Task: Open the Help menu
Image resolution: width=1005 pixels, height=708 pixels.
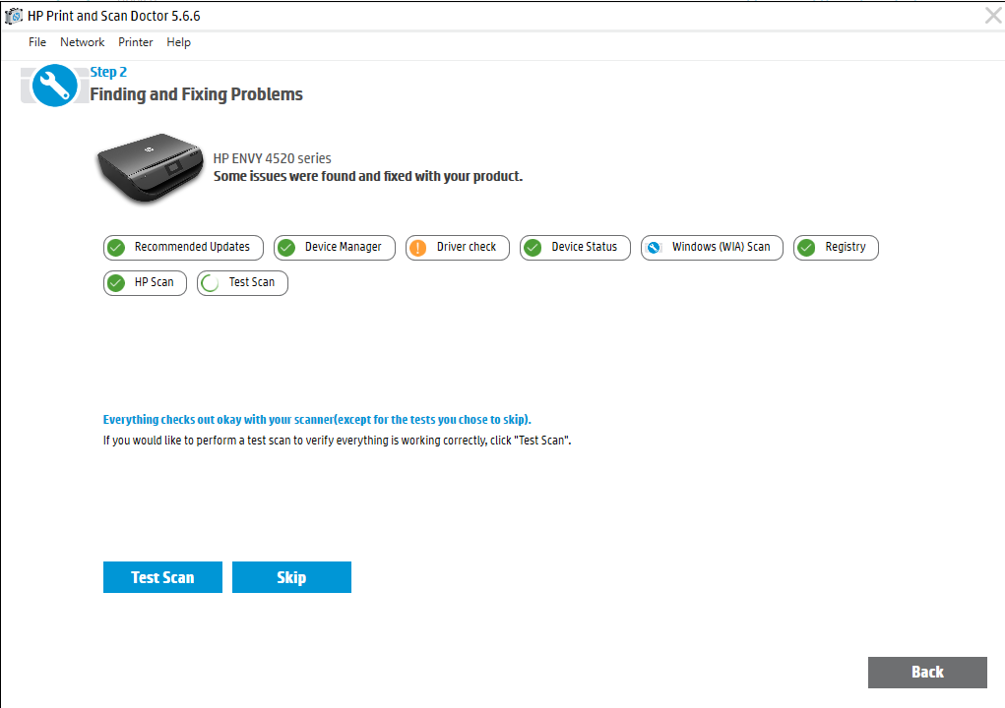Action: click(178, 42)
